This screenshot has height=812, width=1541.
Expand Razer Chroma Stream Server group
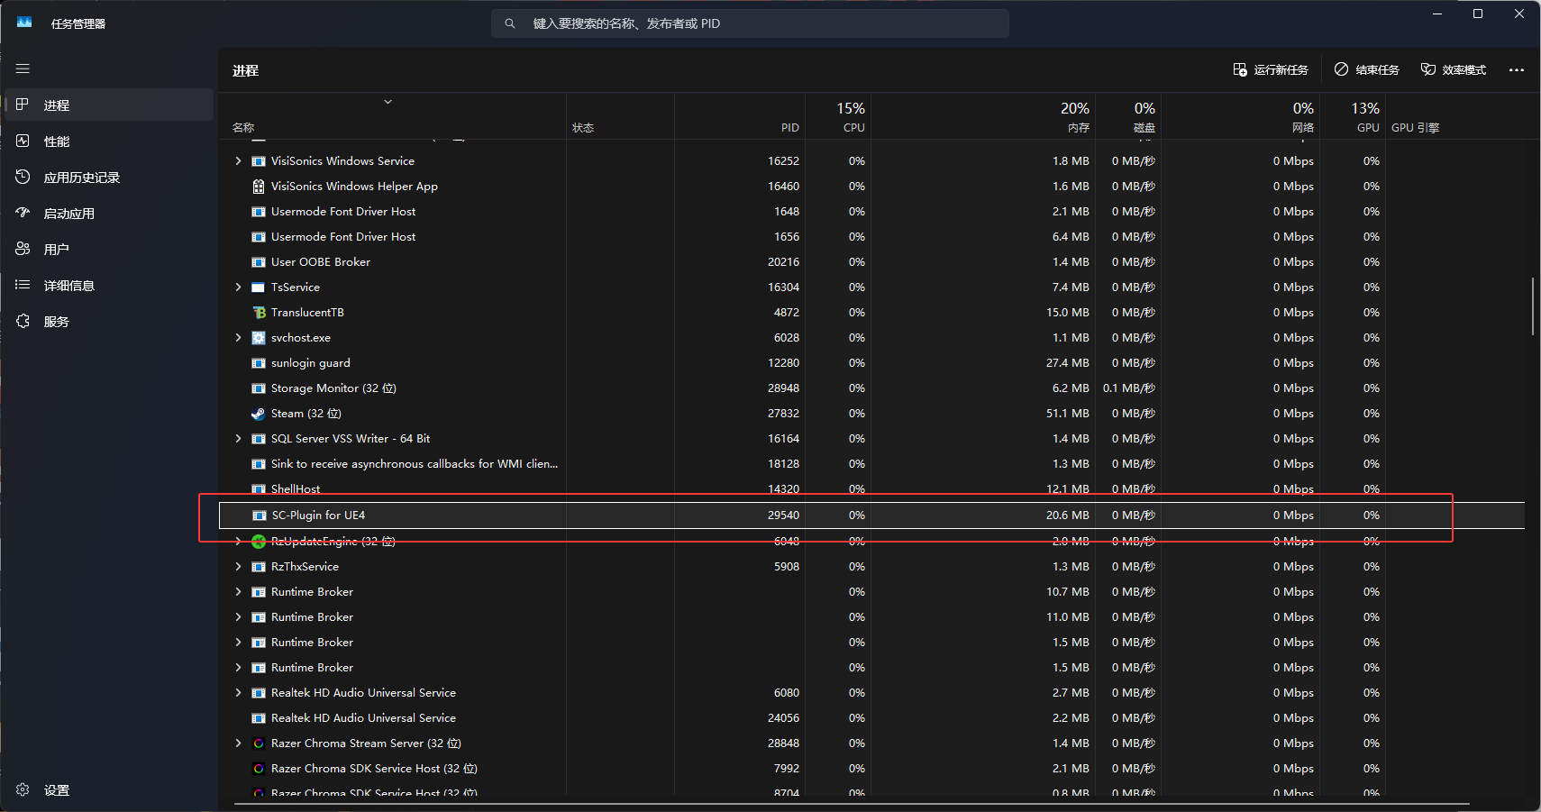pyautogui.click(x=238, y=744)
